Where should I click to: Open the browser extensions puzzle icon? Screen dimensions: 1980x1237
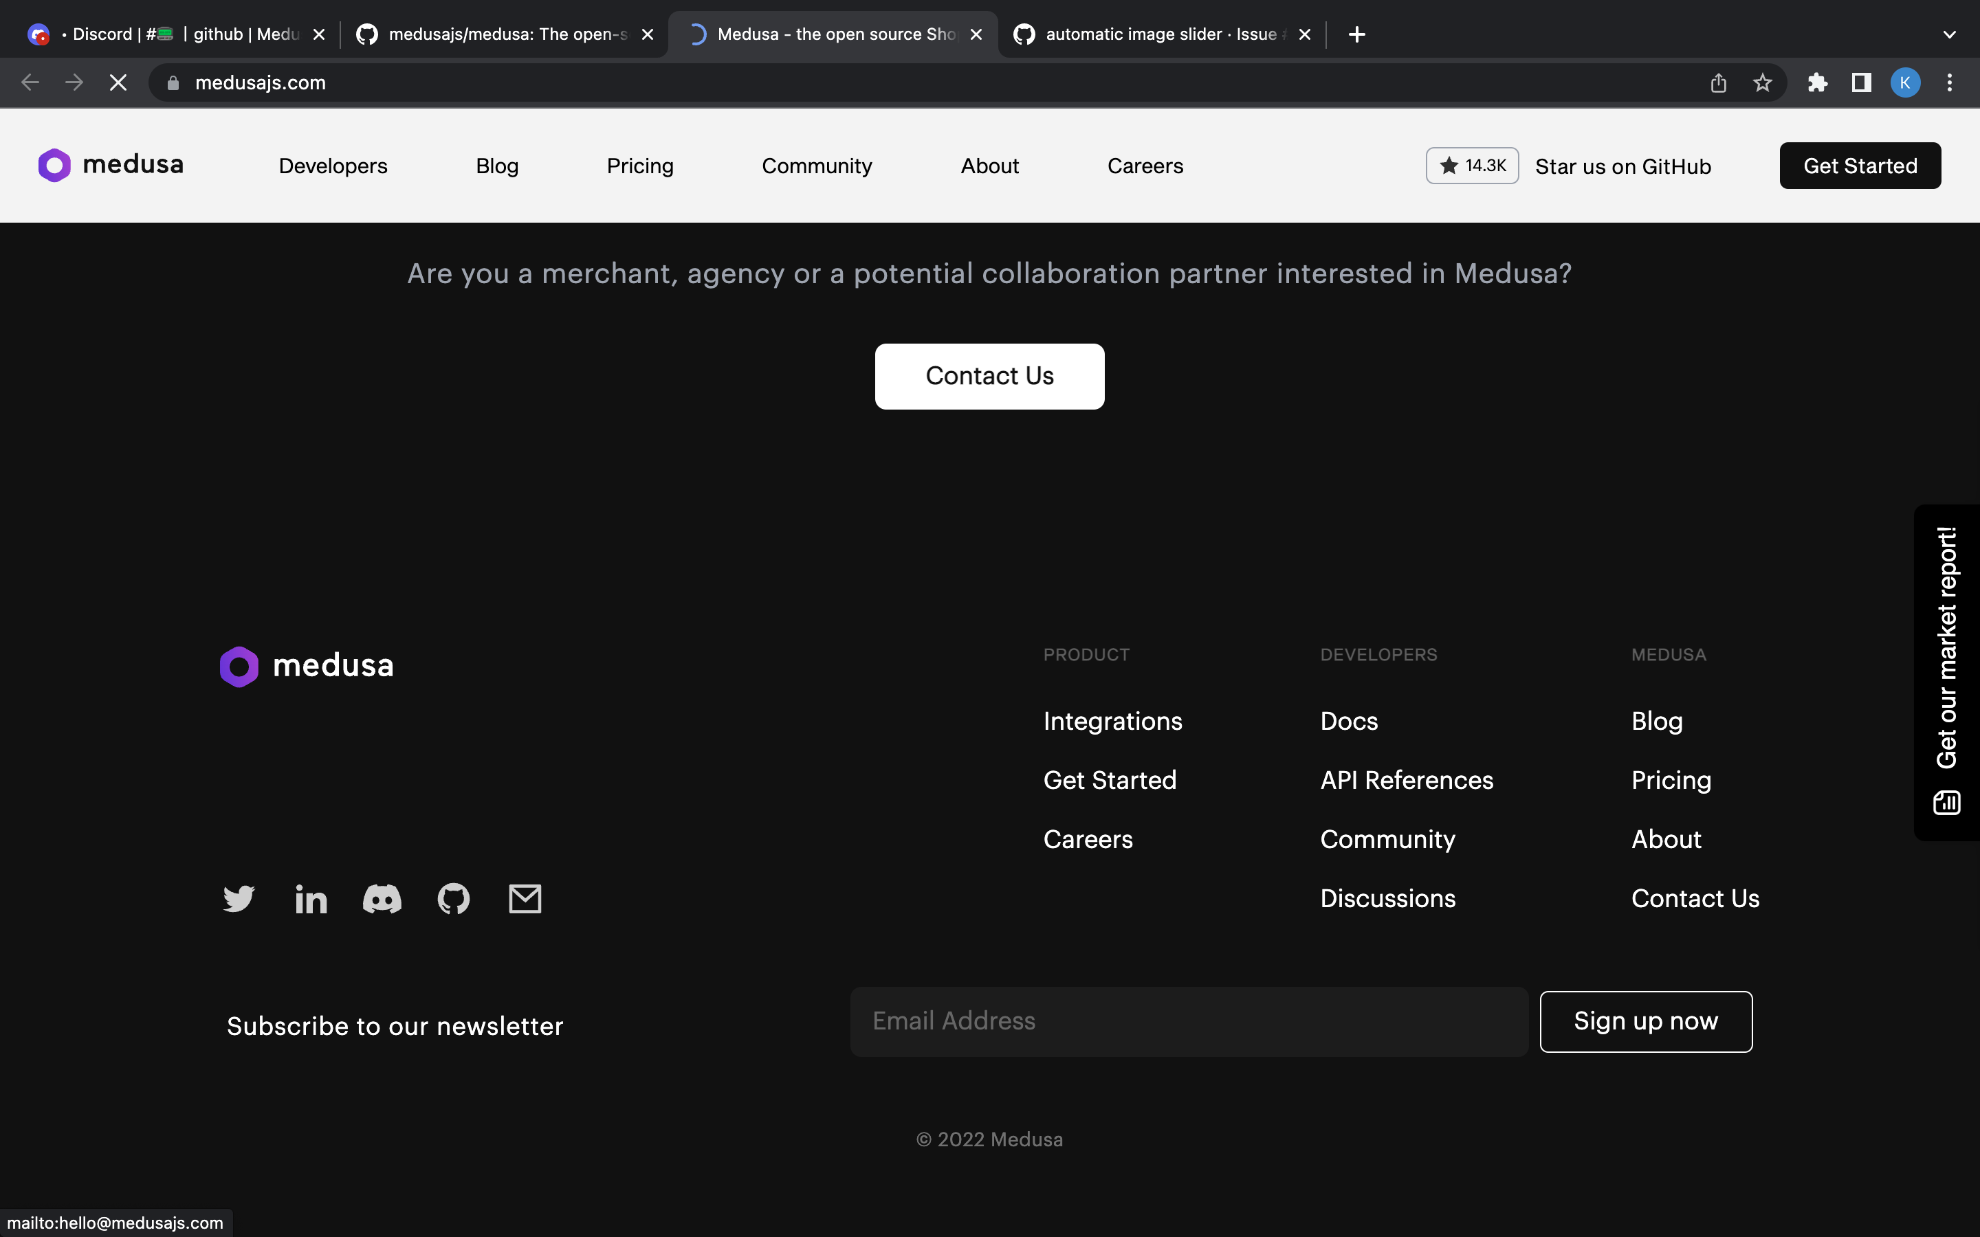tap(1817, 82)
